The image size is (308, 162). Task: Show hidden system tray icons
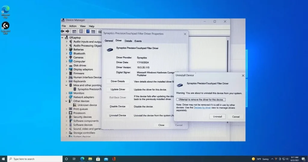click(272, 159)
